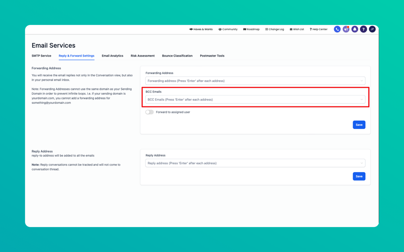Save the reply address settings
The width and height of the screenshot is (404, 252).
pos(359,176)
